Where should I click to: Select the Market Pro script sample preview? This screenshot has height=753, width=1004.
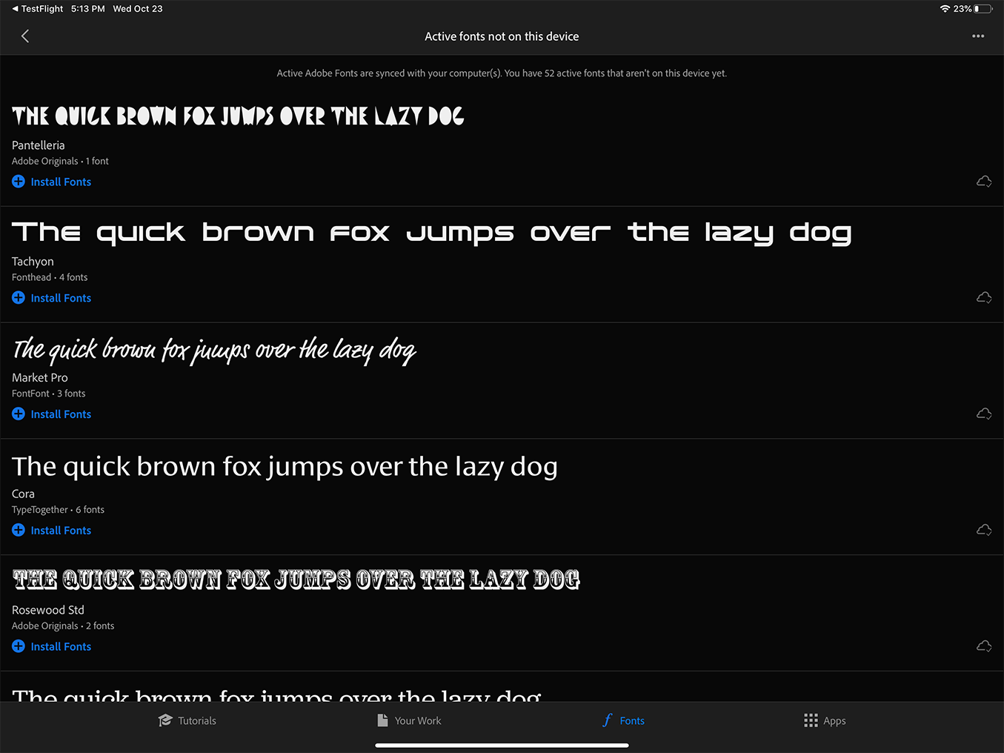pos(214,350)
